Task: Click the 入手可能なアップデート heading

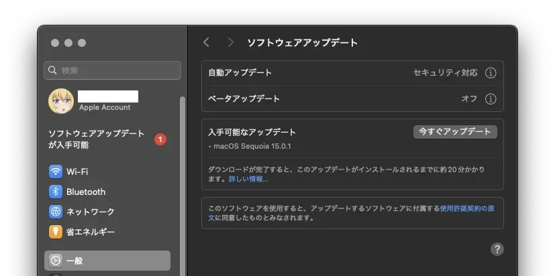Action: 252,132
